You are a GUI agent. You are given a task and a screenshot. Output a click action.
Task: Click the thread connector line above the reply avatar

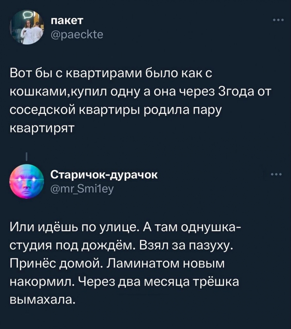[x=26, y=157]
